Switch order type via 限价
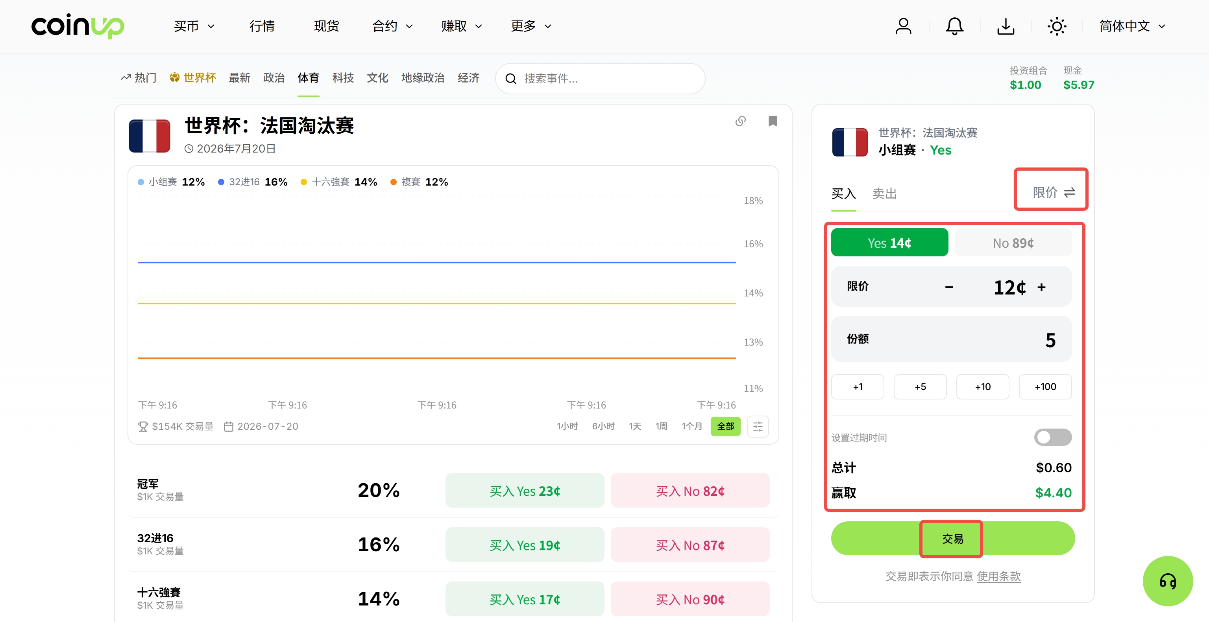 [1054, 192]
